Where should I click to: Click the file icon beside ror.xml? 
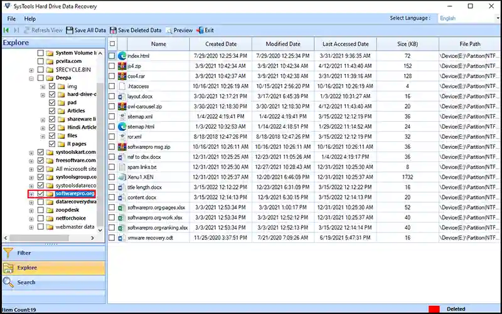click(122, 136)
